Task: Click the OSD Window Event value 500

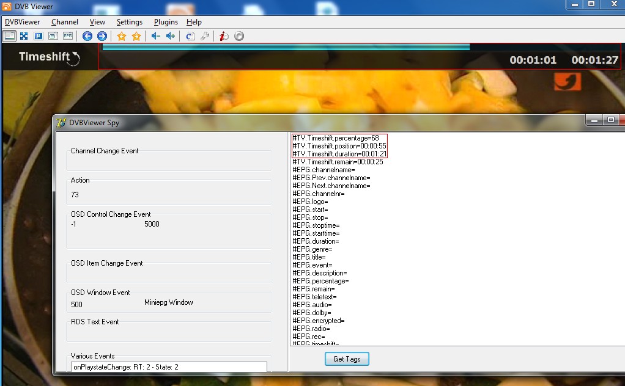Action: click(x=76, y=305)
